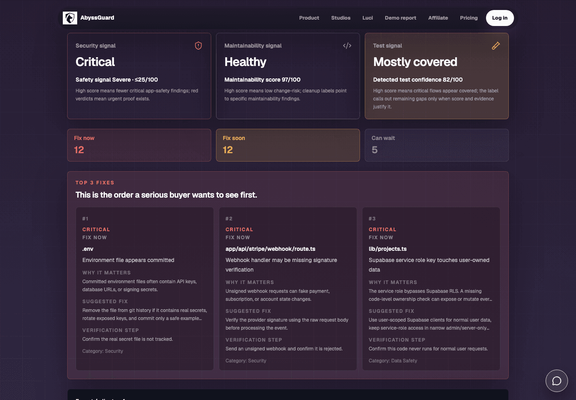Click "Category: Security" under the webhook fix
This screenshot has width=576, height=400.
tap(246, 361)
